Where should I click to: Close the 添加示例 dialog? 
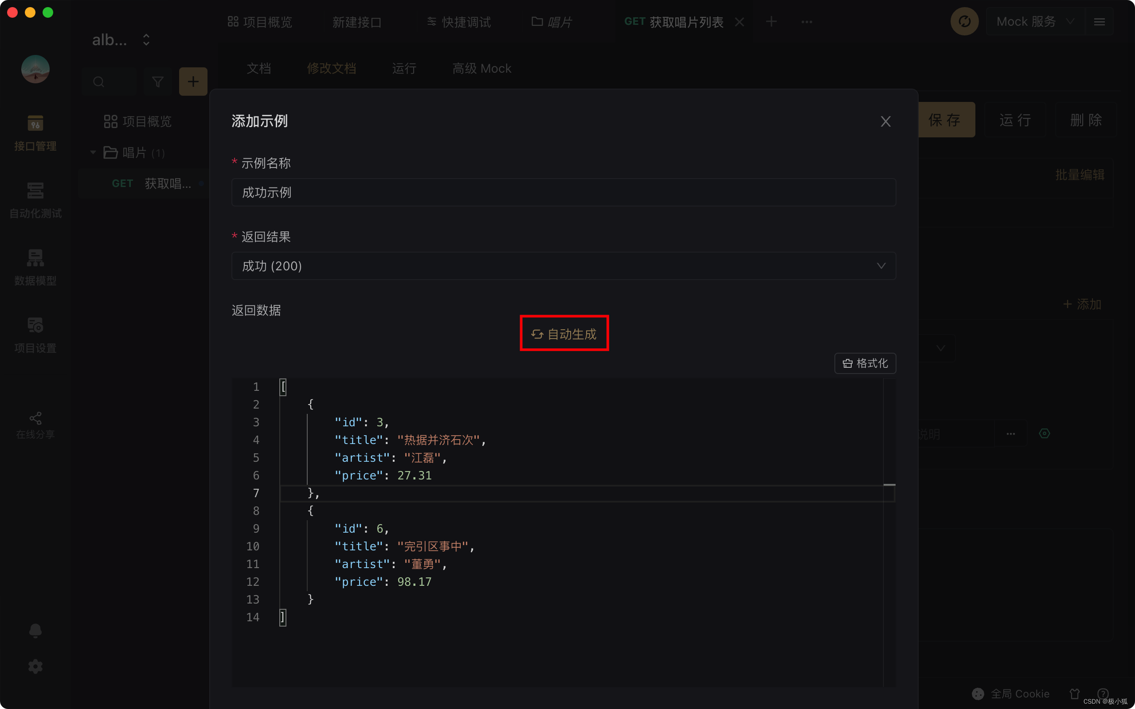(x=885, y=121)
